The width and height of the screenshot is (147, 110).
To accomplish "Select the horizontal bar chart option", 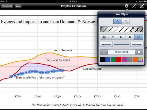I will [130, 37].
